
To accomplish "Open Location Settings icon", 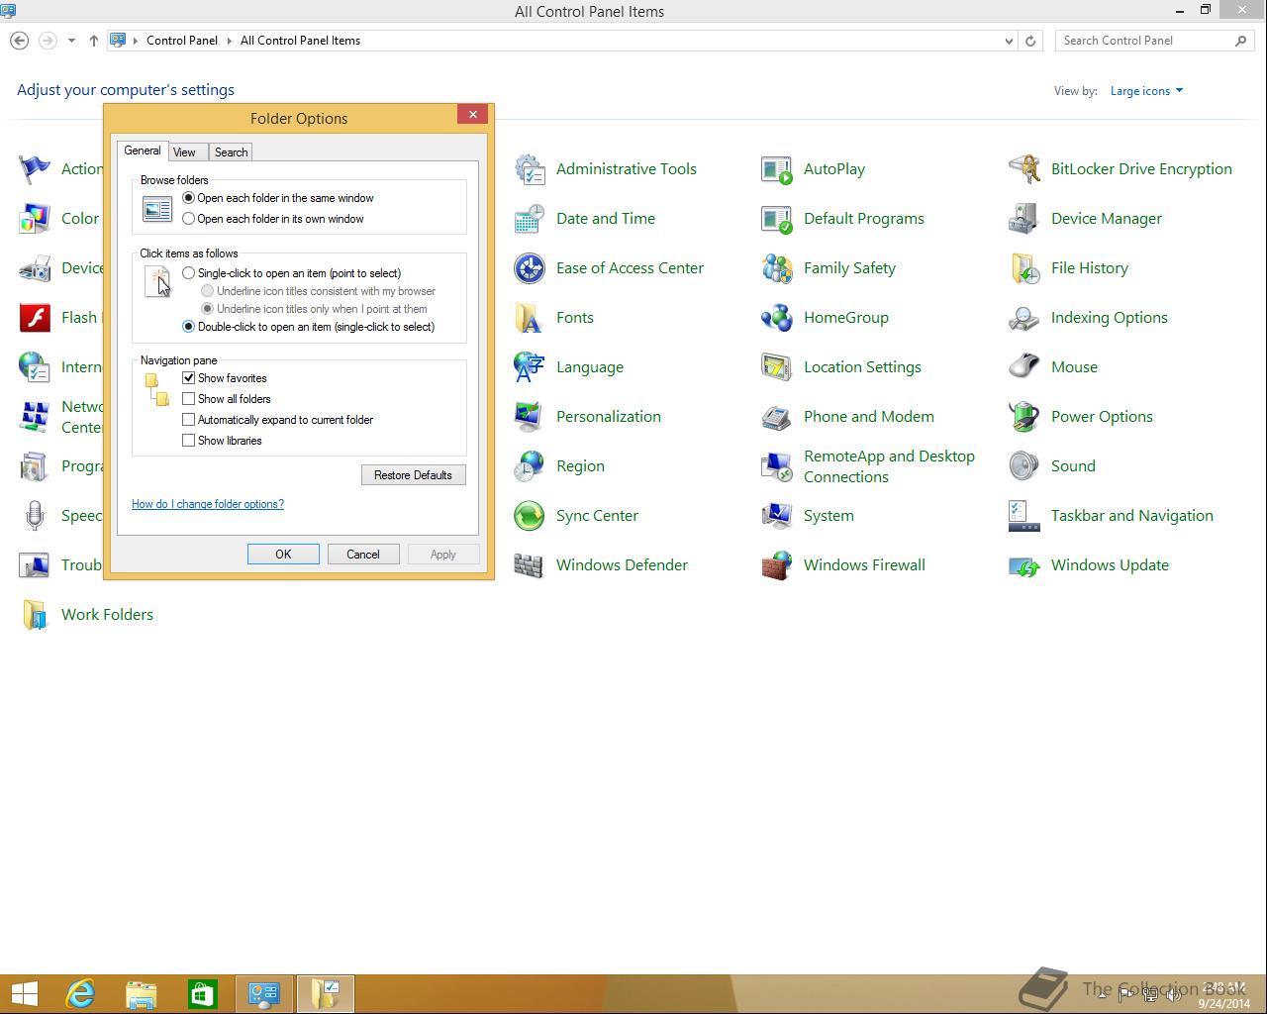I will (x=776, y=367).
